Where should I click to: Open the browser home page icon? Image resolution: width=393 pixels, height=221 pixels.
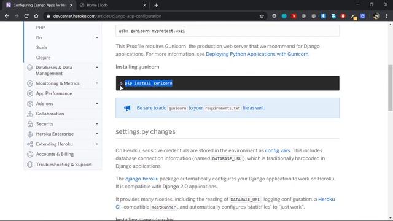click(36, 16)
